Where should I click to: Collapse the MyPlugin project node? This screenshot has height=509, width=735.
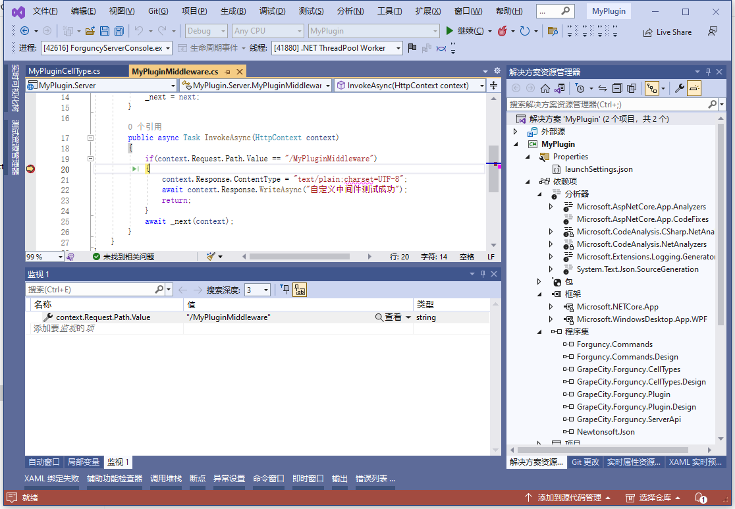516,144
